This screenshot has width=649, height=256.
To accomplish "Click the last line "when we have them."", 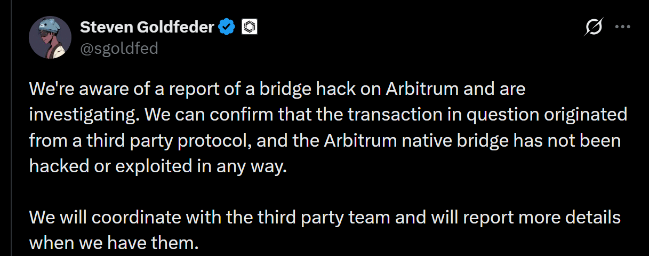I will tap(114, 244).
